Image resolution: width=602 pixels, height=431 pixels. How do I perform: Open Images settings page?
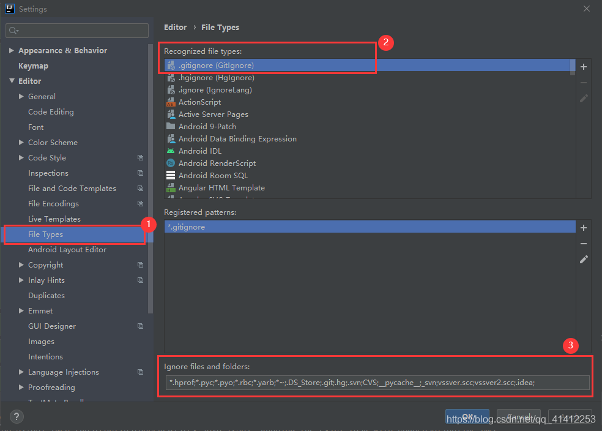coord(41,342)
